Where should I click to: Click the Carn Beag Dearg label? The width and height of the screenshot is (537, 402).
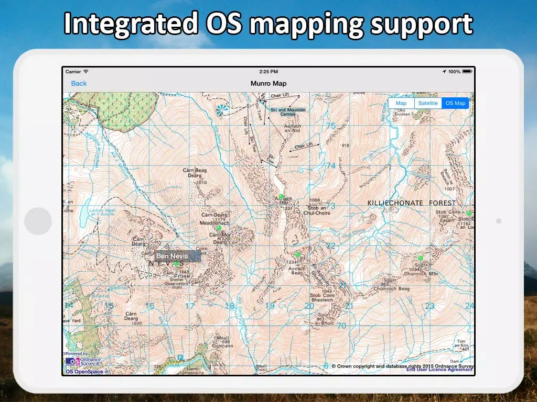(195, 173)
